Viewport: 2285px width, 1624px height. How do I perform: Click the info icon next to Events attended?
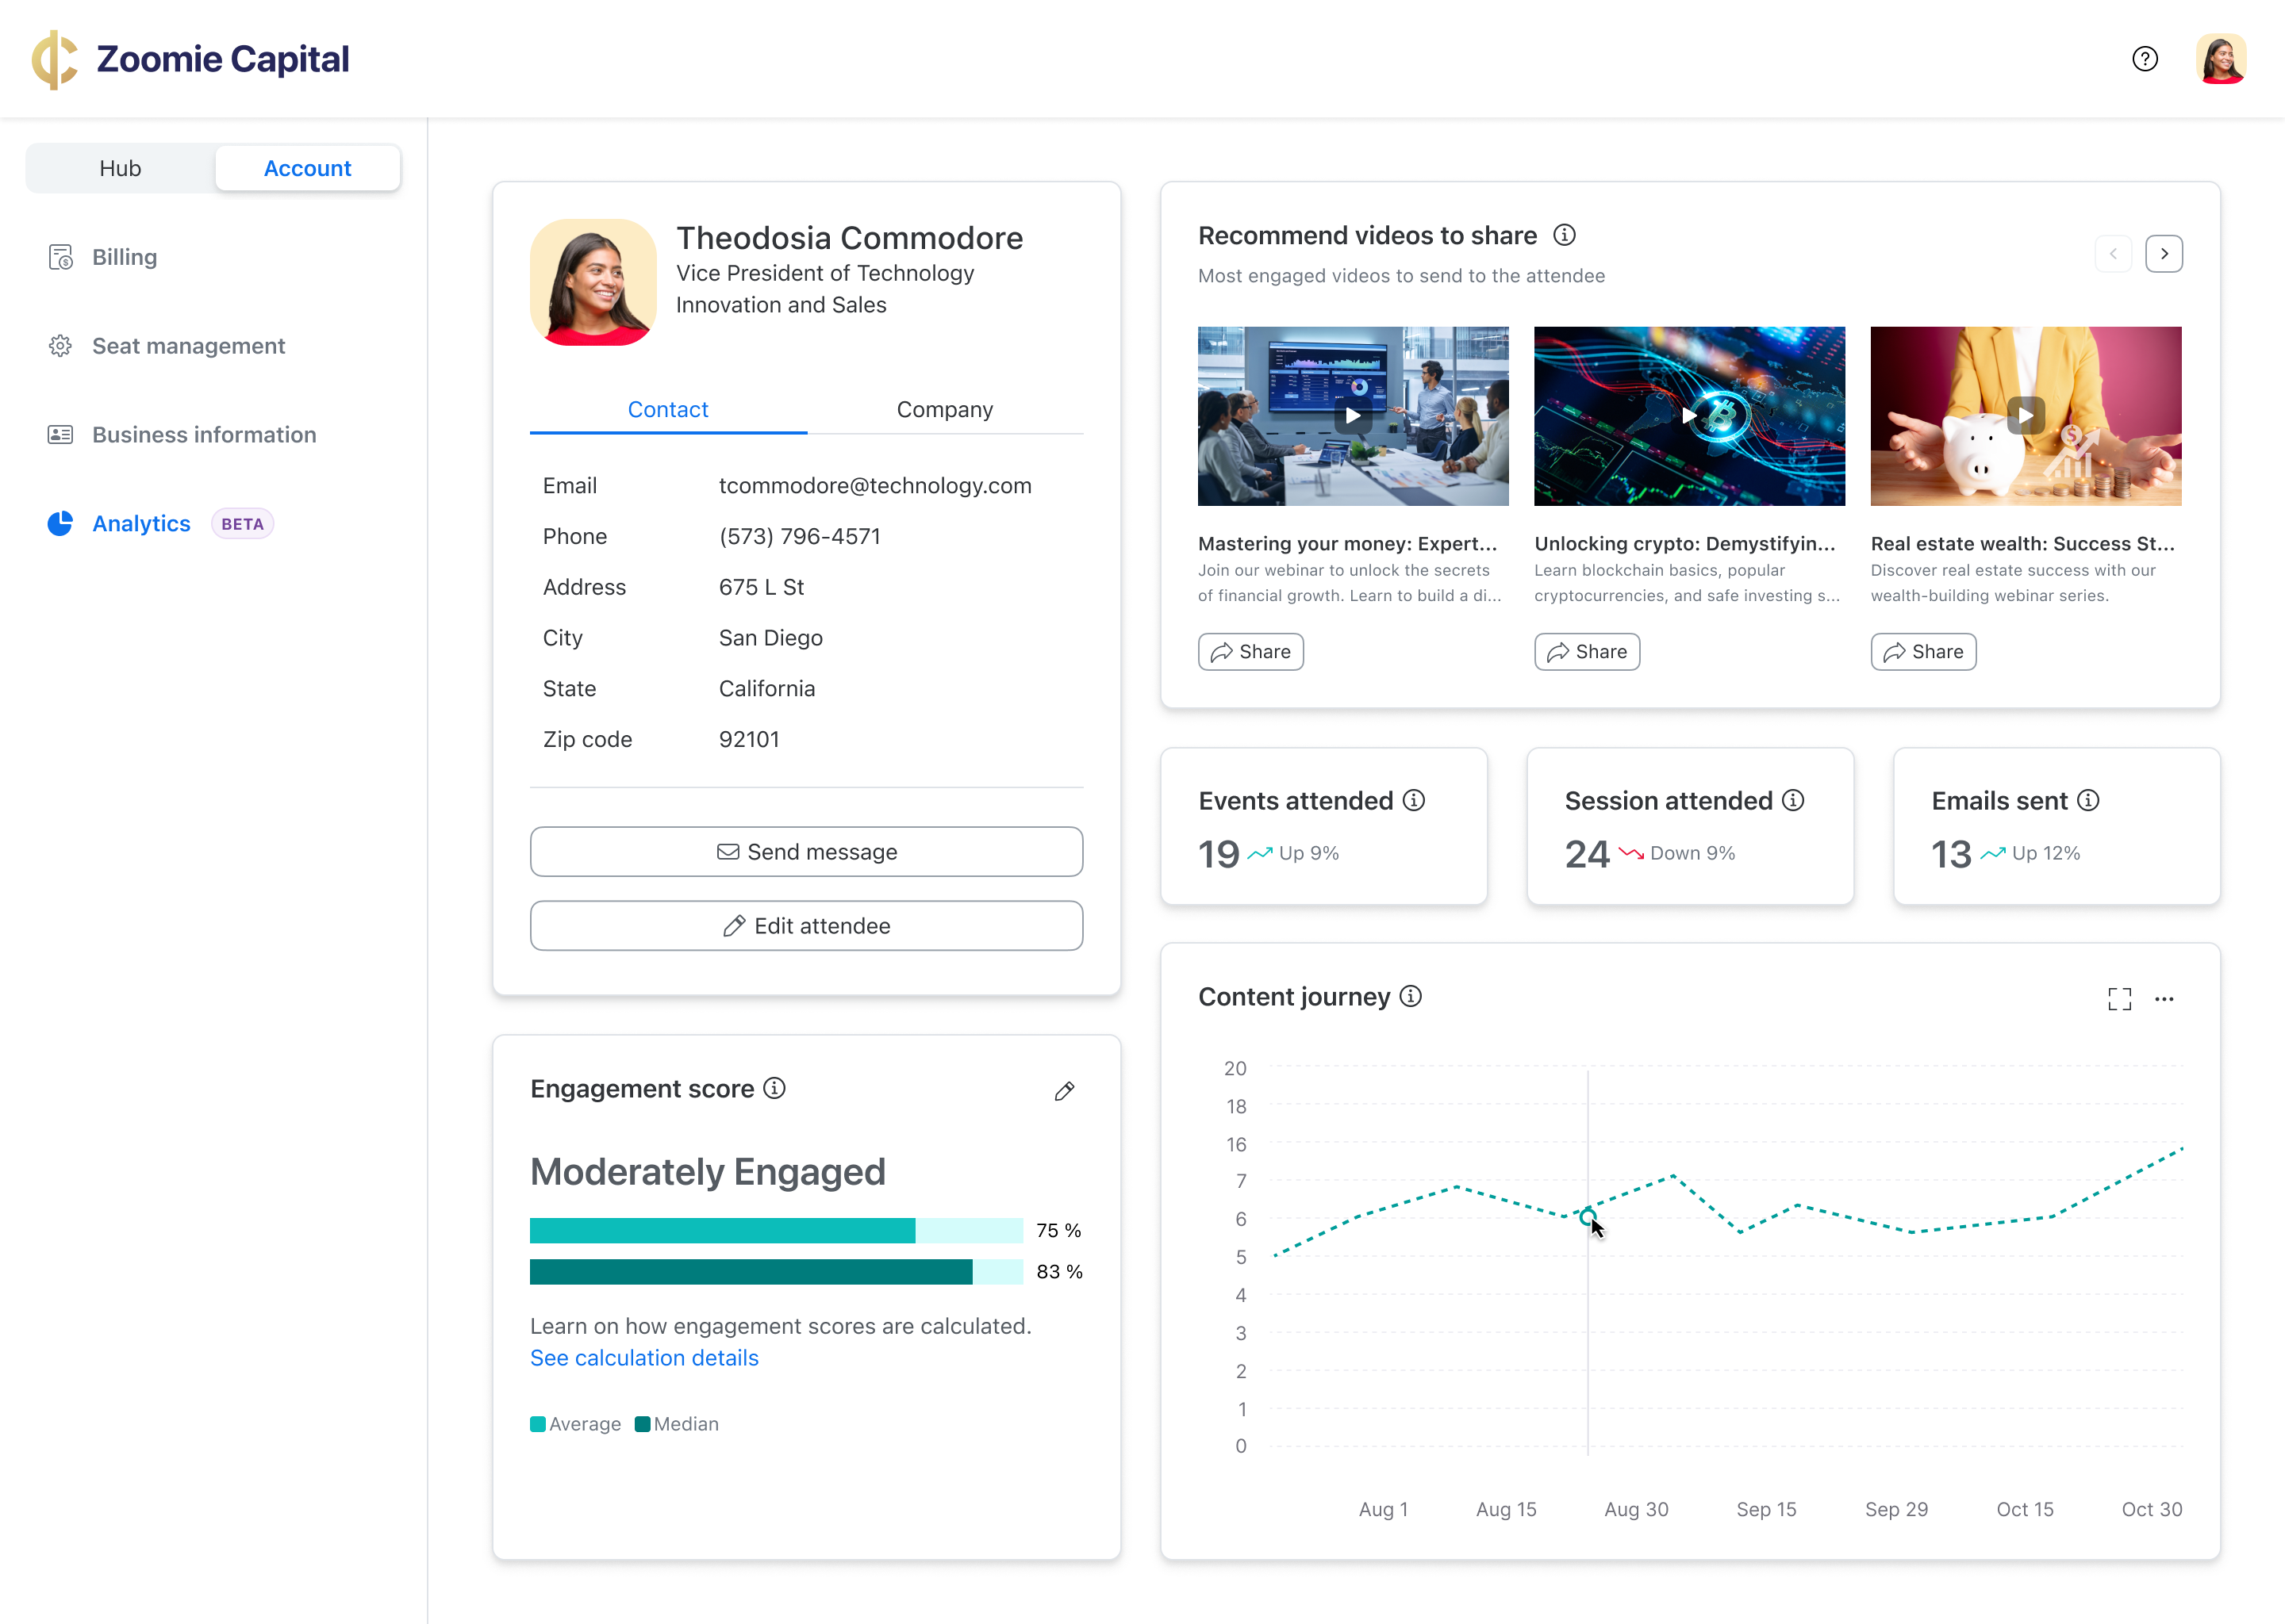point(1414,800)
